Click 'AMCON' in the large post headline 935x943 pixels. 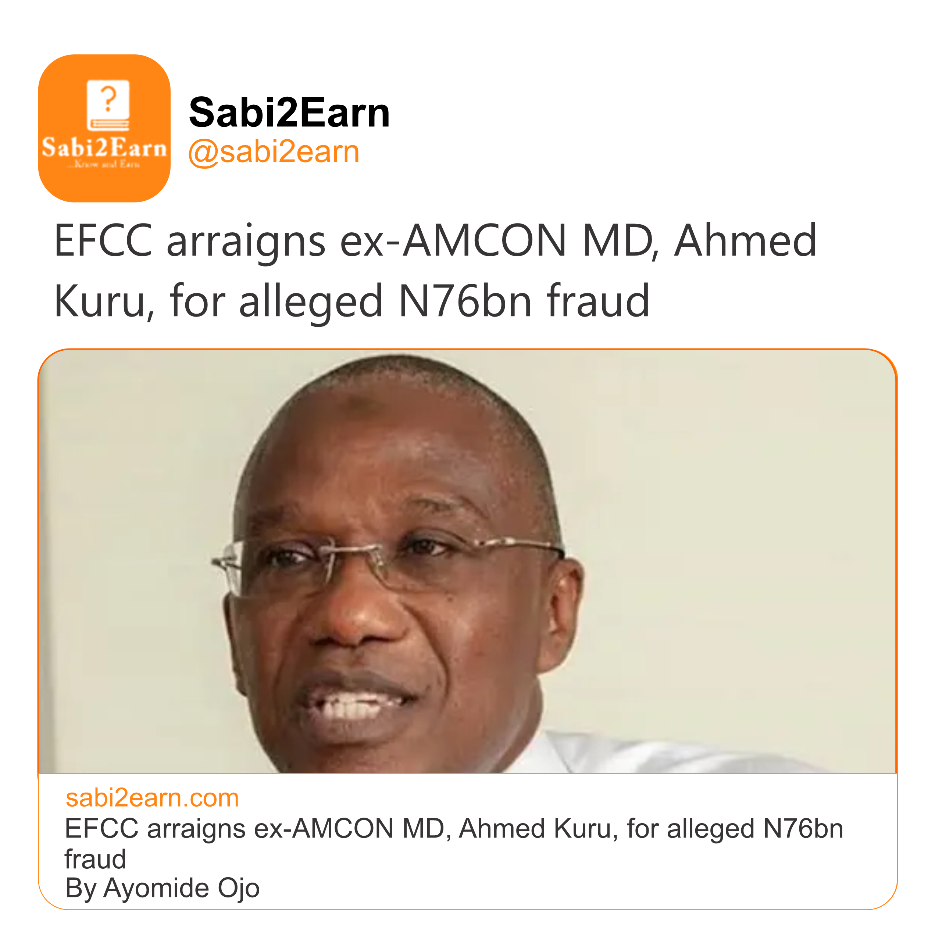pyautogui.click(x=484, y=241)
